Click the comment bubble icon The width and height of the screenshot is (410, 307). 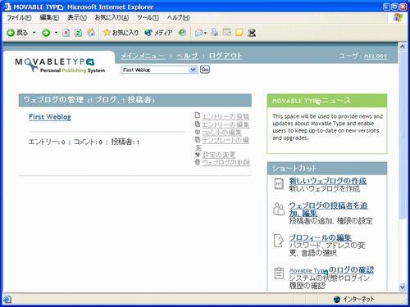pyautogui.click(x=198, y=132)
